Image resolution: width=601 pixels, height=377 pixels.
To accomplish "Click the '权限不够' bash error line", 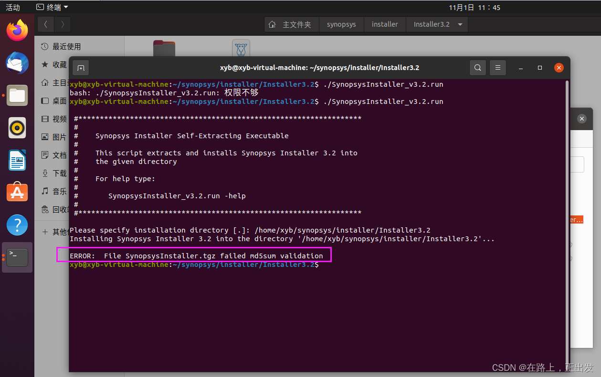I will pos(164,93).
